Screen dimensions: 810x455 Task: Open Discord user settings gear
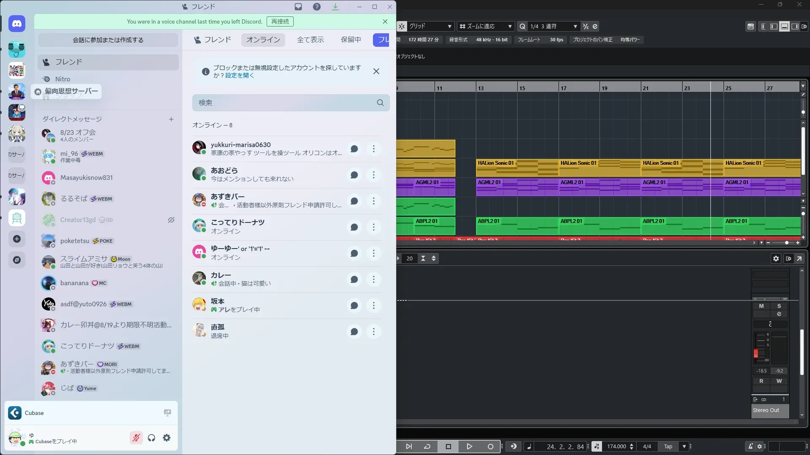tap(167, 438)
